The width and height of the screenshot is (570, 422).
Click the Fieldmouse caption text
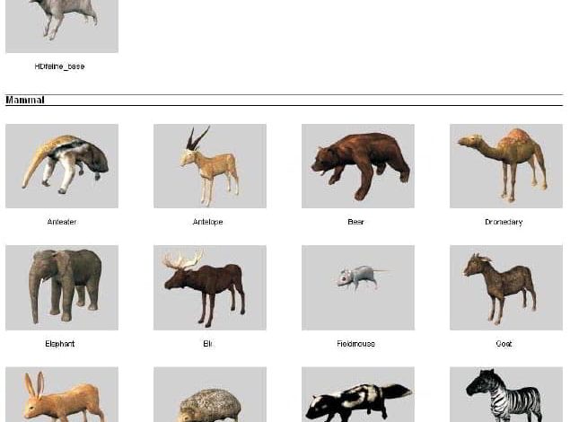(x=355, y=344)
